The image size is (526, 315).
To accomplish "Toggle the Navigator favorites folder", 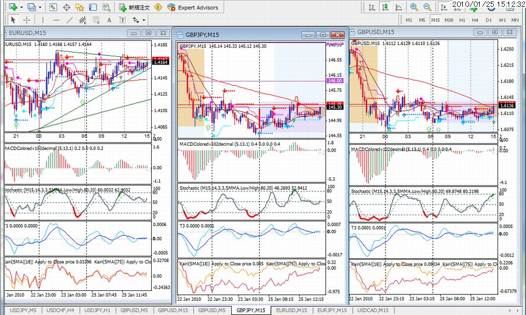I will [80, 7].
